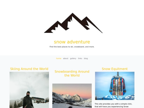Click the mountain logo image
The width and height of the screenshot is (144, 108).
click(73, 23)
